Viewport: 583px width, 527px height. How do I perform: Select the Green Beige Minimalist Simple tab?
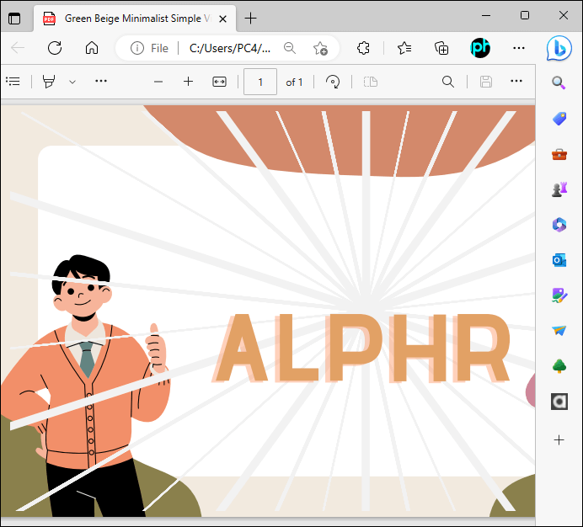(x=135, y=19)
